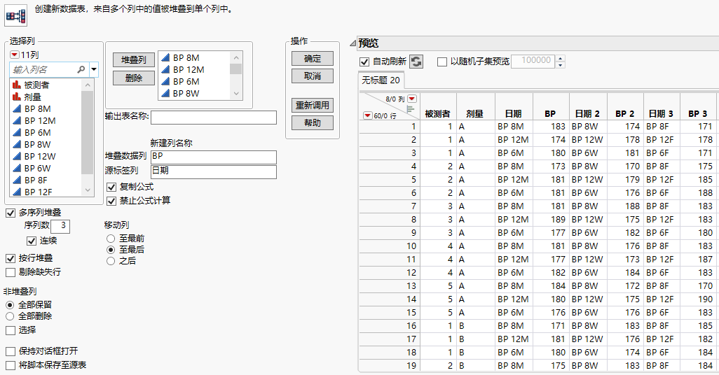The width and height of the screenshot is (719, 375).
Task: Click the search magnifier in column filter
Action: coord(81,69)
